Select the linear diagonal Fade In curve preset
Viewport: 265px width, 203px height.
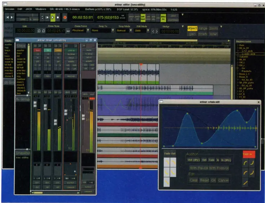click(x=246, y=183)
